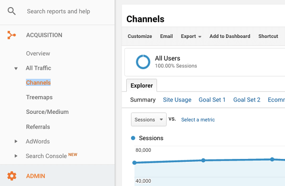Open the Referrals report
This screenshot has height=186, width=285.
(38, 127)
